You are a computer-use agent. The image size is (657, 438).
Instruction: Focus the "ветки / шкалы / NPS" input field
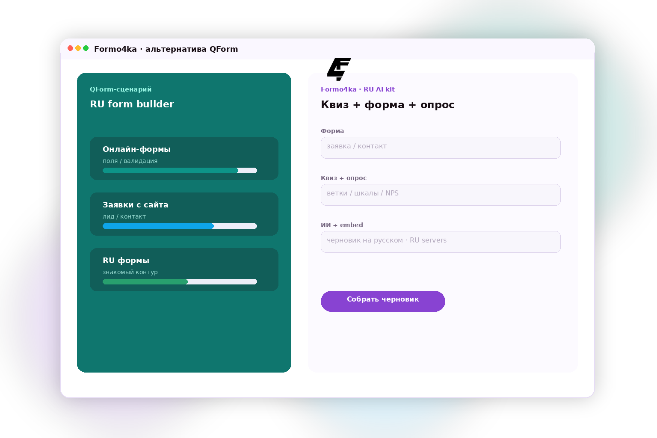[441, 195]
